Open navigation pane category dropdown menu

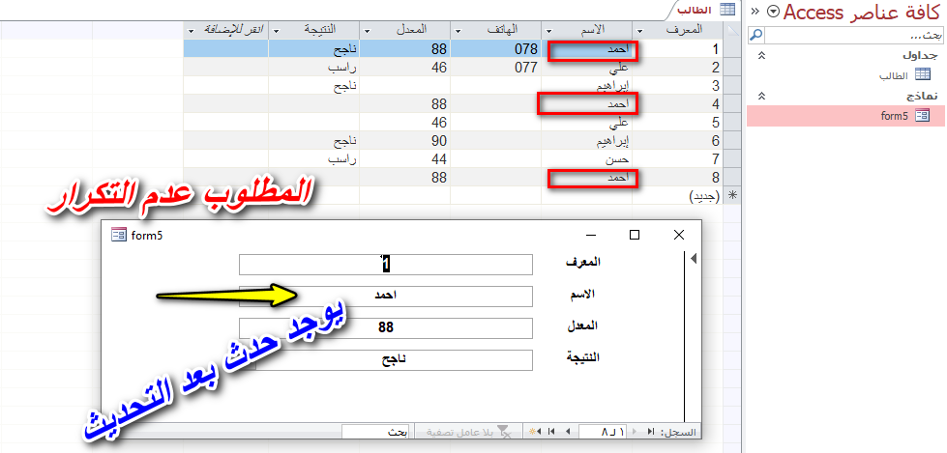[x=771, y=12]
